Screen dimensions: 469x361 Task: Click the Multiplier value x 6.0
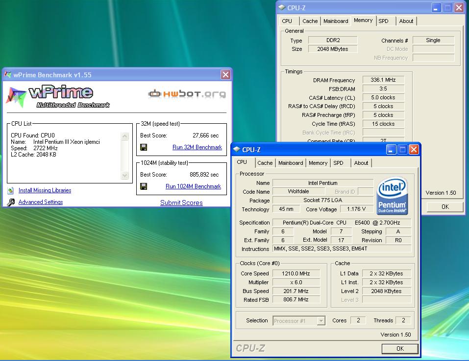coord(296,282)
